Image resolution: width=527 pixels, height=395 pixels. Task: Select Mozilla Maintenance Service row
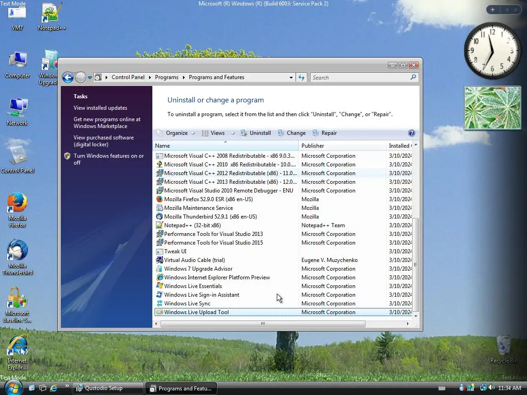pos(283,208)
